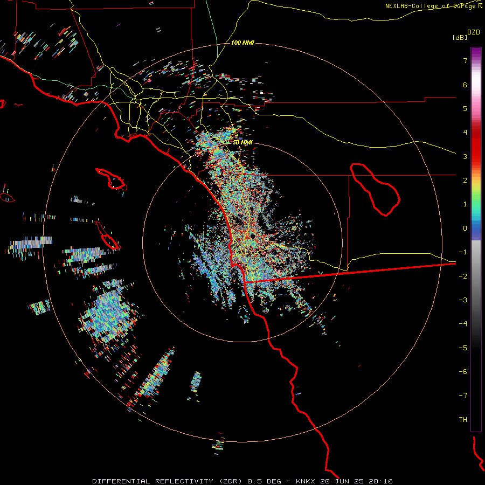Image resolution: width=485 pixels, height=485 pixels.
Task: Click the bottom Differential Reflectivity caption
Action: click(x=242, y=481)
